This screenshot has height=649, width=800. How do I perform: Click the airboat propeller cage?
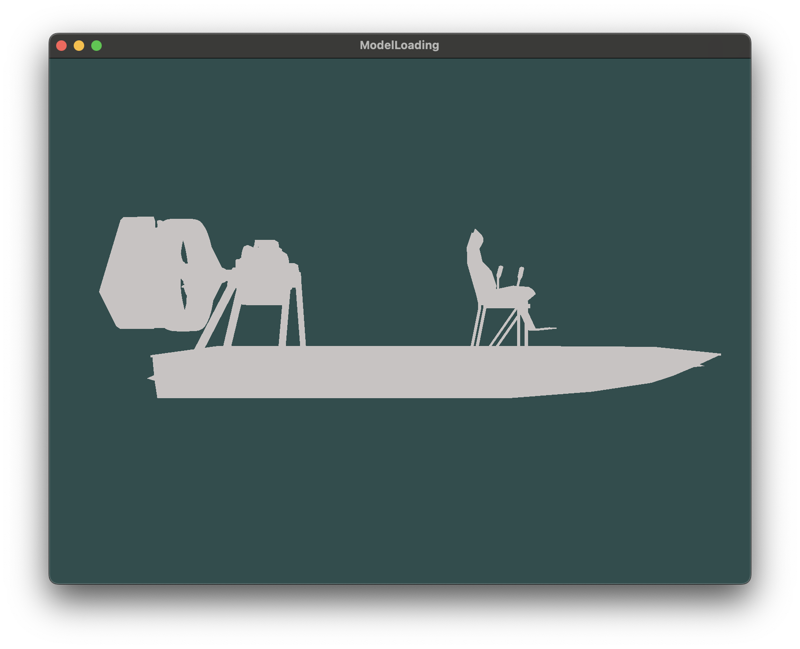click(160, 273)
